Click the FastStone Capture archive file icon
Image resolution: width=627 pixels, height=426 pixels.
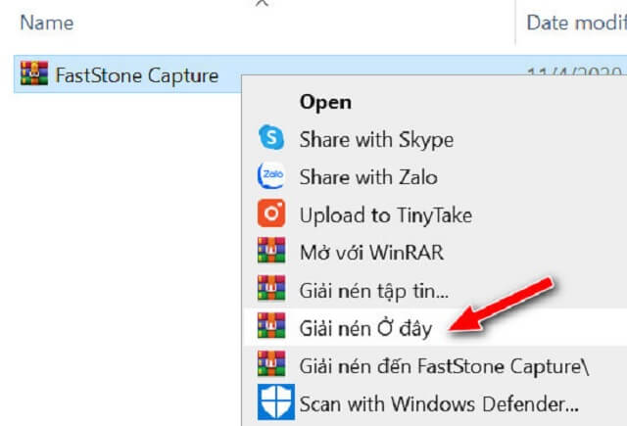click(34, 74)
